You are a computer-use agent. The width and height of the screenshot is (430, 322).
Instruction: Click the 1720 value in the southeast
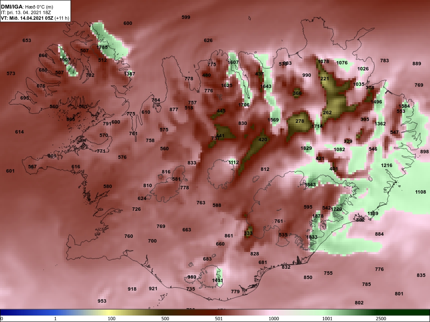point(337,209)
